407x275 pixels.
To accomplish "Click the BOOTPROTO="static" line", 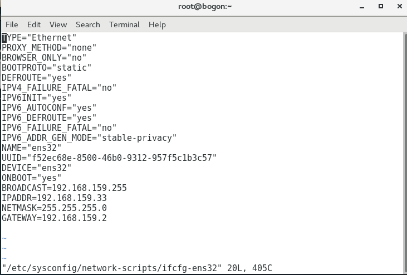I will coord(46,68).
